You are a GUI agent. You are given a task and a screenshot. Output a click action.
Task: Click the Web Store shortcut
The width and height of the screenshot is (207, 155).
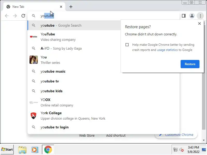coord(87,135)
